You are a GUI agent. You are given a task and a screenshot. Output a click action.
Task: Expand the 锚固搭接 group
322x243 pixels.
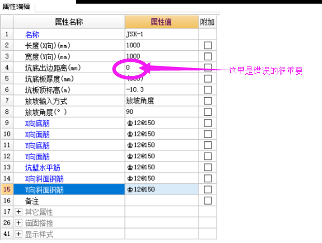[19, 223]
